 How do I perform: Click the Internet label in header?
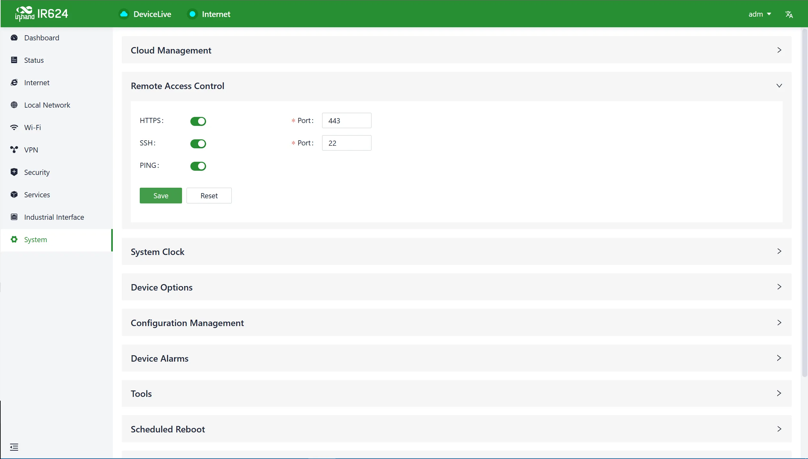click(x=216, y=14)
